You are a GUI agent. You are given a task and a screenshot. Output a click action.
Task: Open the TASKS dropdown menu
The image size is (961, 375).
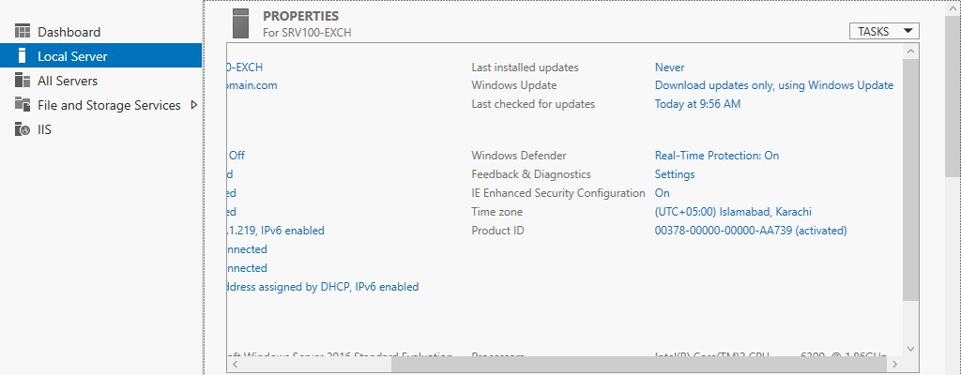pyautogui.click(x=883, y=31)
